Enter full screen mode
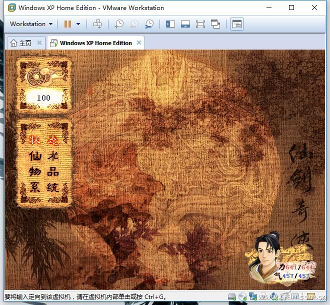The width and height of the screenshot is (330, 305). [x=200, y=24]
